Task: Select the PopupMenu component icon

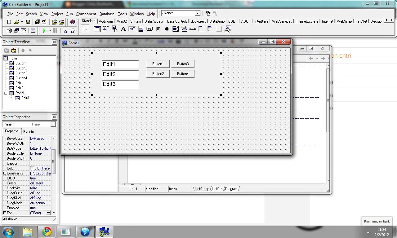Action: (x=114, y=29)
